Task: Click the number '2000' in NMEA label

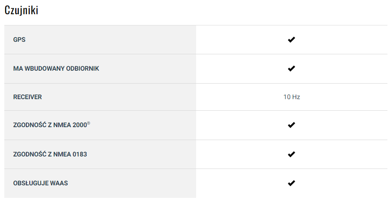Action: (x=78, y=125)
